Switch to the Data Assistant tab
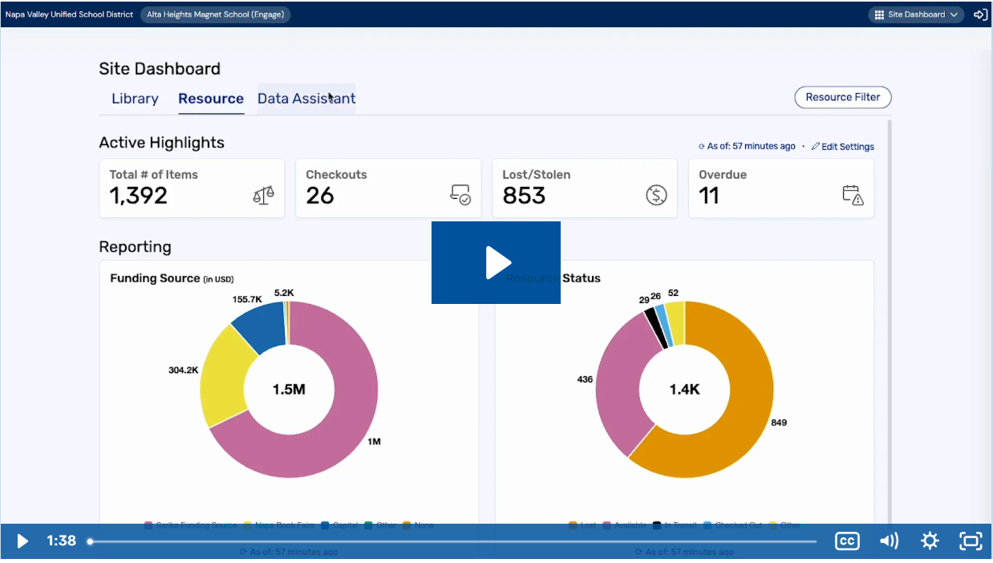The image size is (993, 563). point(306,99)
